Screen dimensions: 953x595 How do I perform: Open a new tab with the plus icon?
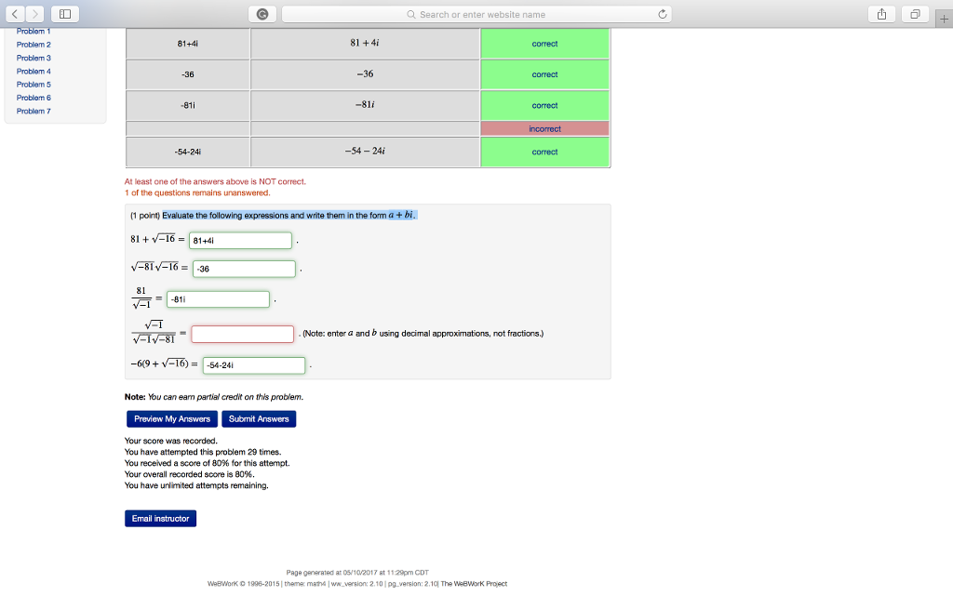point(945,17)
